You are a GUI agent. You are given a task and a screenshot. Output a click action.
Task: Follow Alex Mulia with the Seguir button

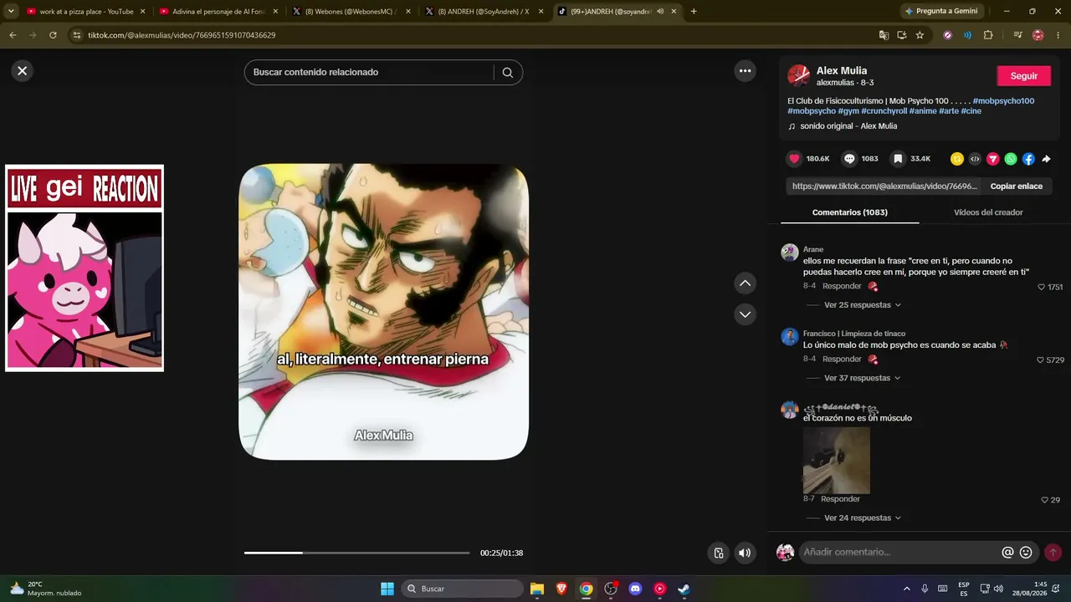1024,76
